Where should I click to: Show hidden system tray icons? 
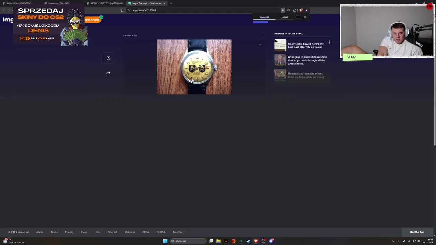pos(393,241)
